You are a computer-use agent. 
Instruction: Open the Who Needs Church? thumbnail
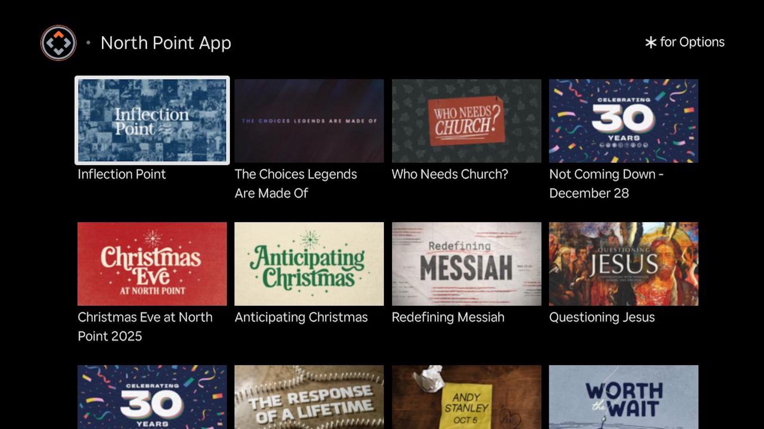[x=466, y=121]
